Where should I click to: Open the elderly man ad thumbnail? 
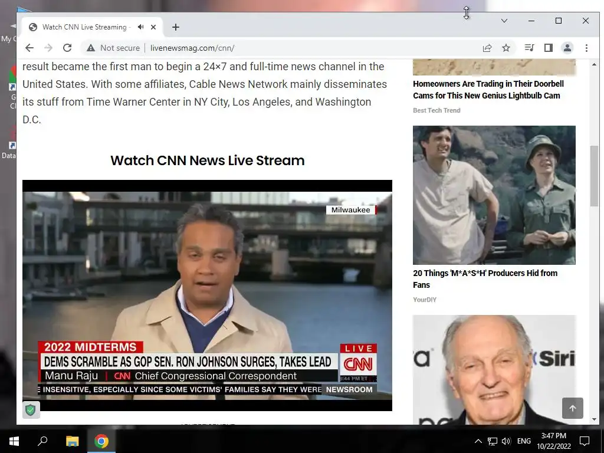[494, 370]
